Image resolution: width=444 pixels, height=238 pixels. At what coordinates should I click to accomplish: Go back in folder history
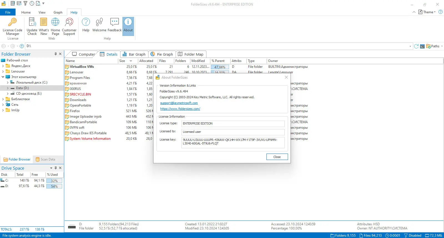[4, 46]
